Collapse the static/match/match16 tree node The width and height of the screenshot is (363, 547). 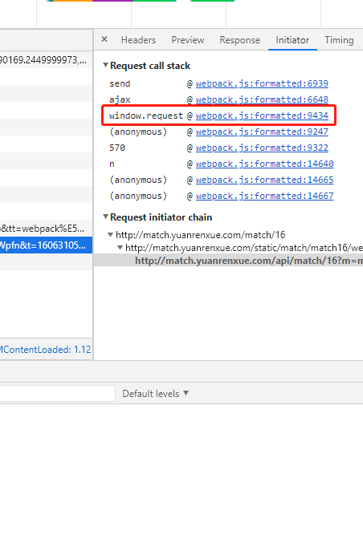[120, 248]
